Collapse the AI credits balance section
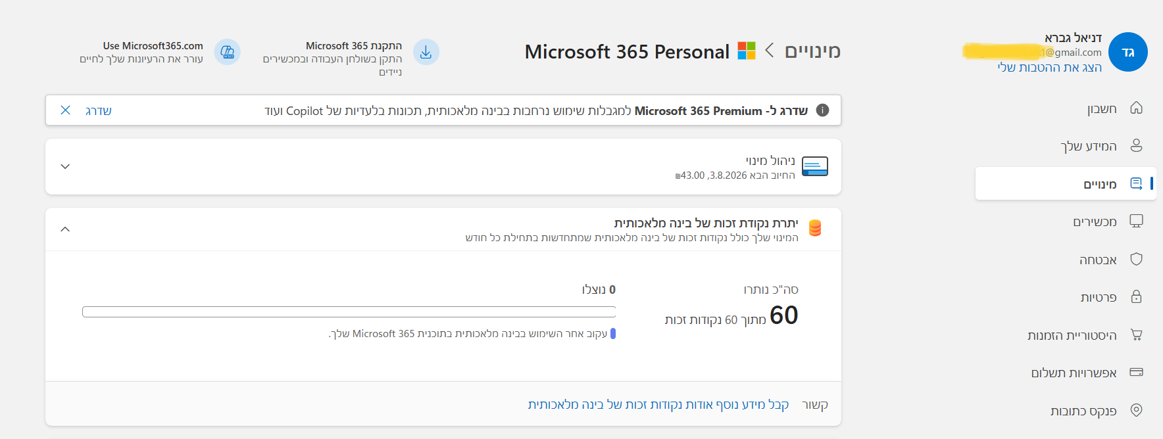This screenshot has width=1163, height=439. 65,229
